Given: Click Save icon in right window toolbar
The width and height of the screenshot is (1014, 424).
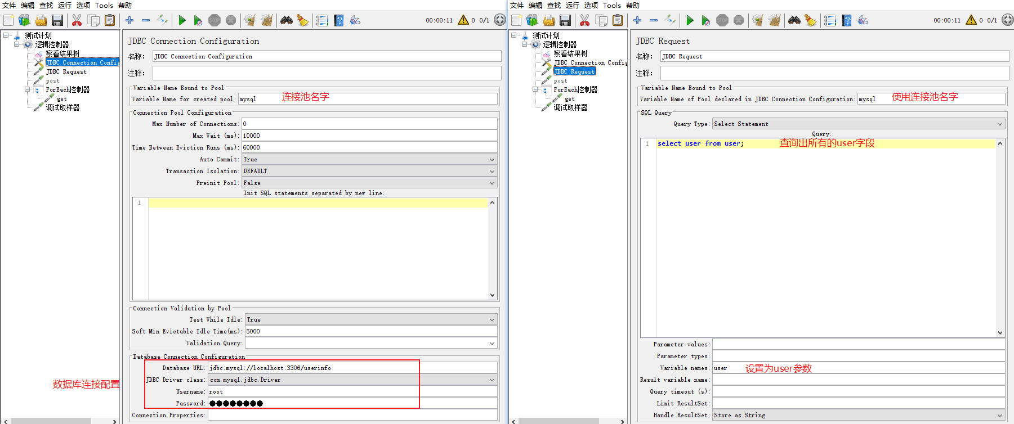Looking at the screenshot, I should coord(565,20).
